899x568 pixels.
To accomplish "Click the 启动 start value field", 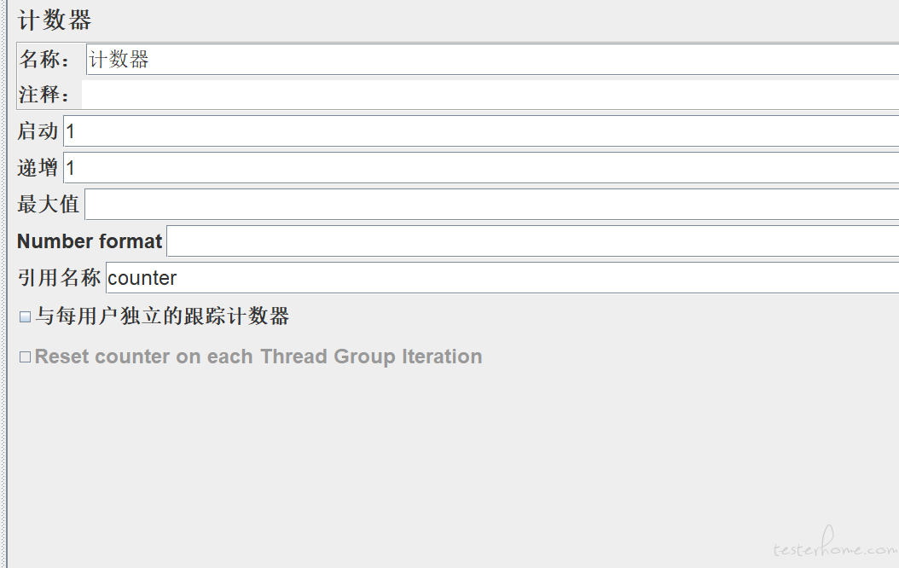I will click(481, 131).
